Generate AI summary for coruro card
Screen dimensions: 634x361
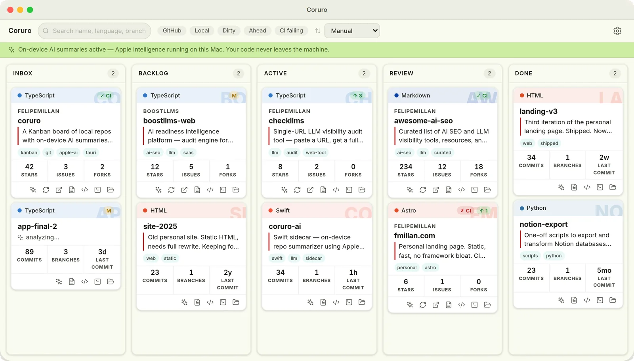point(33,190)
